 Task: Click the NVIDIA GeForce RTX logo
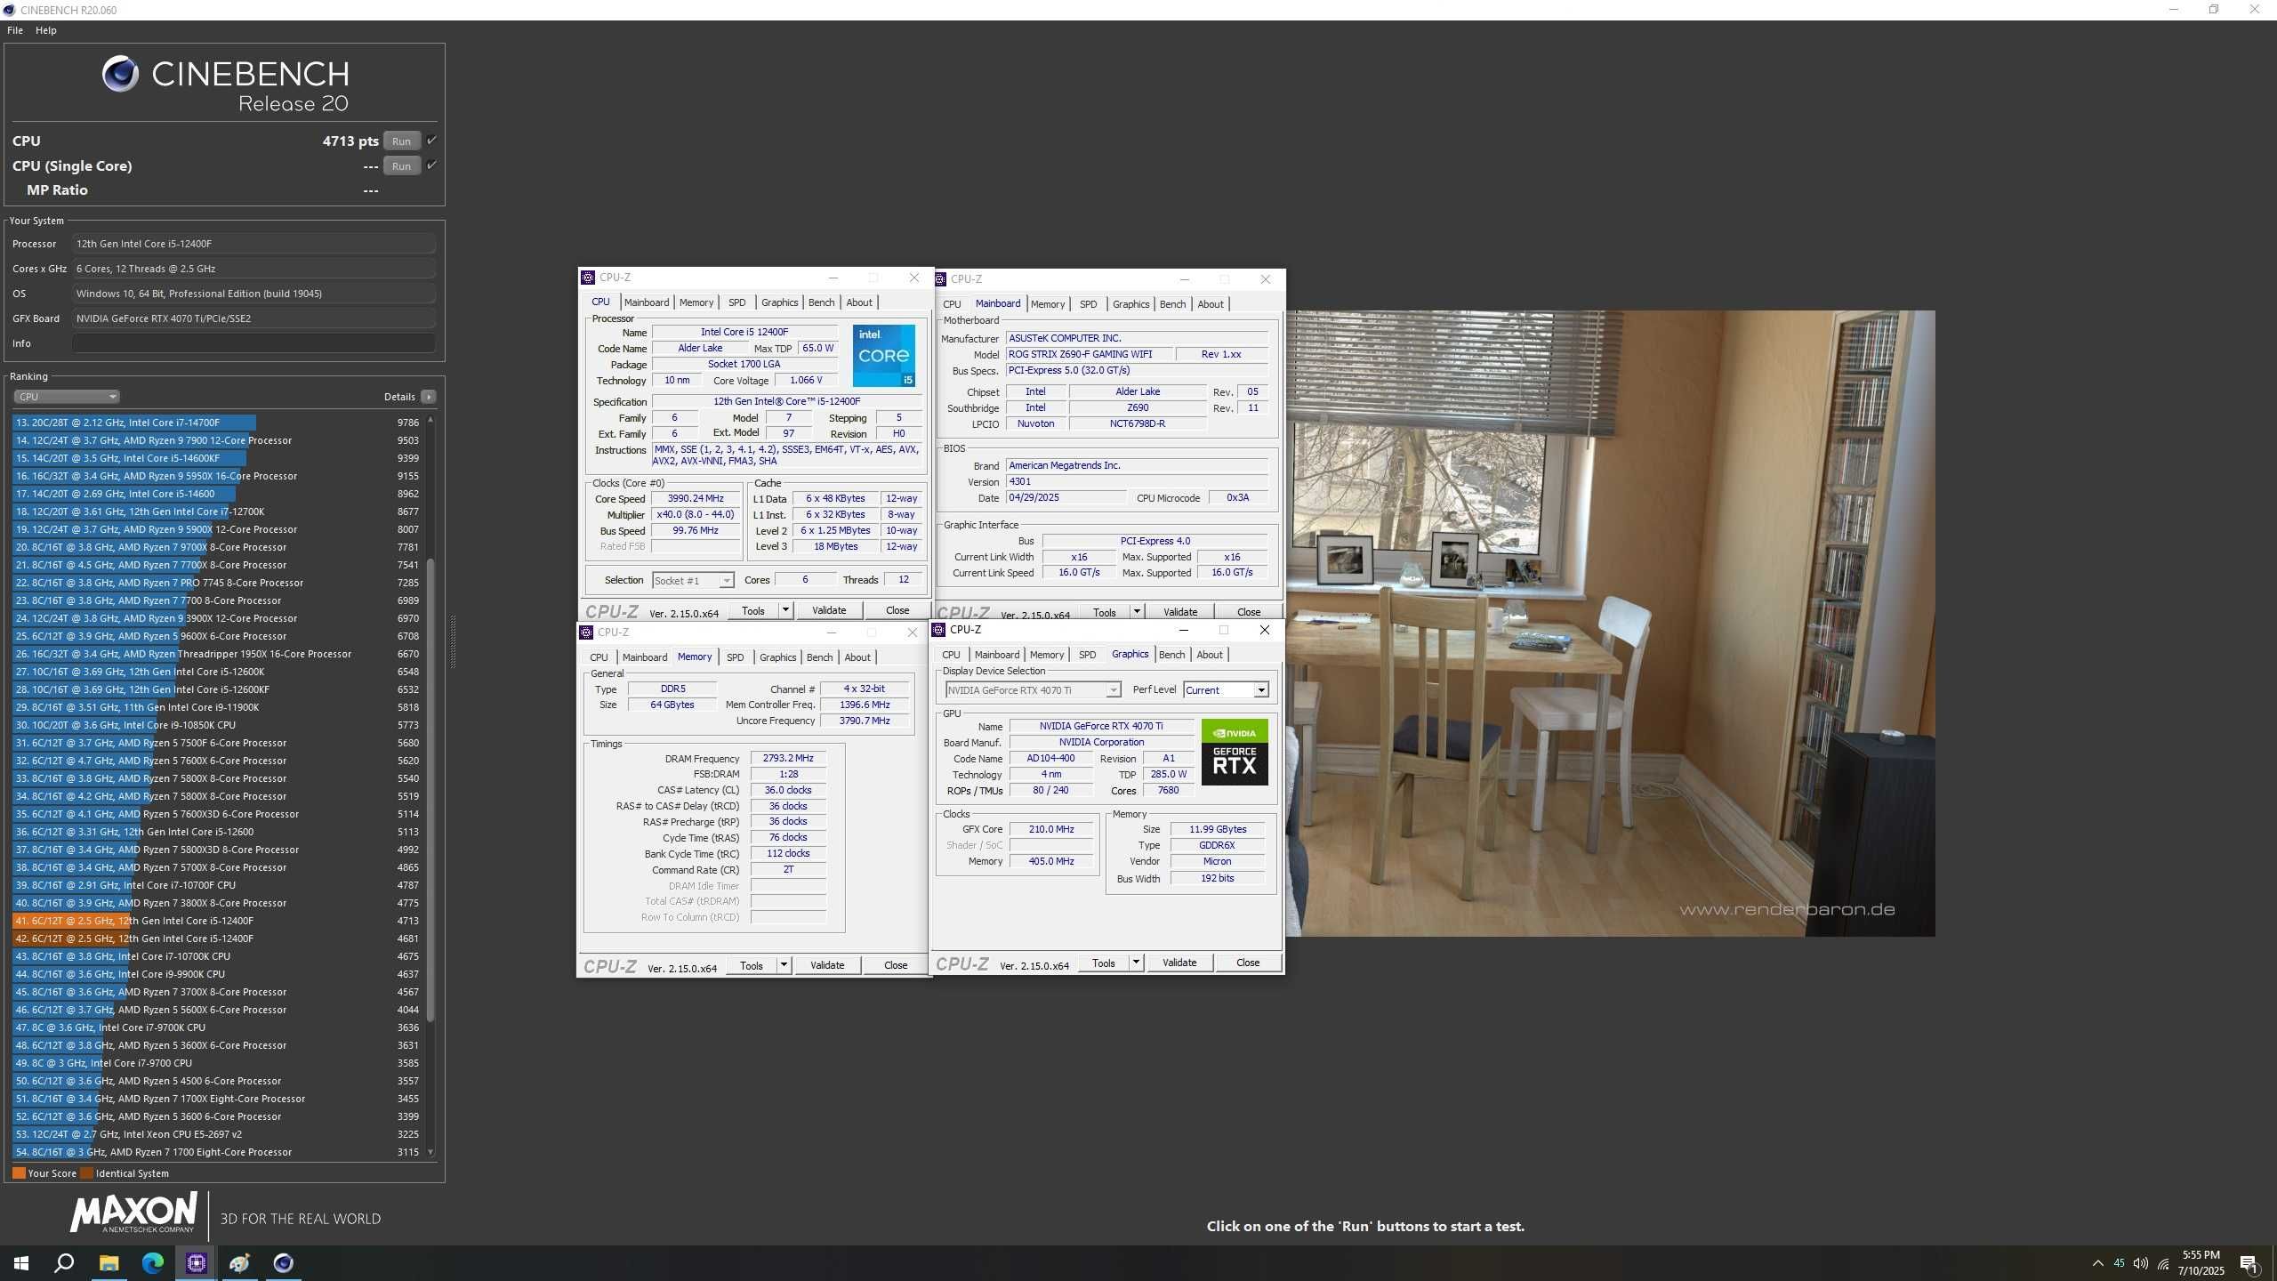(x=1235, y=752)
